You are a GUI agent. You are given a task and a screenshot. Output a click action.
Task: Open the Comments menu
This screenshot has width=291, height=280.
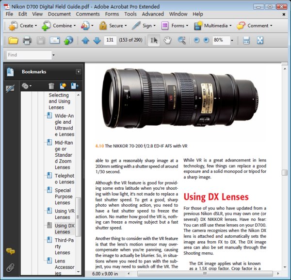pos(88,14)
